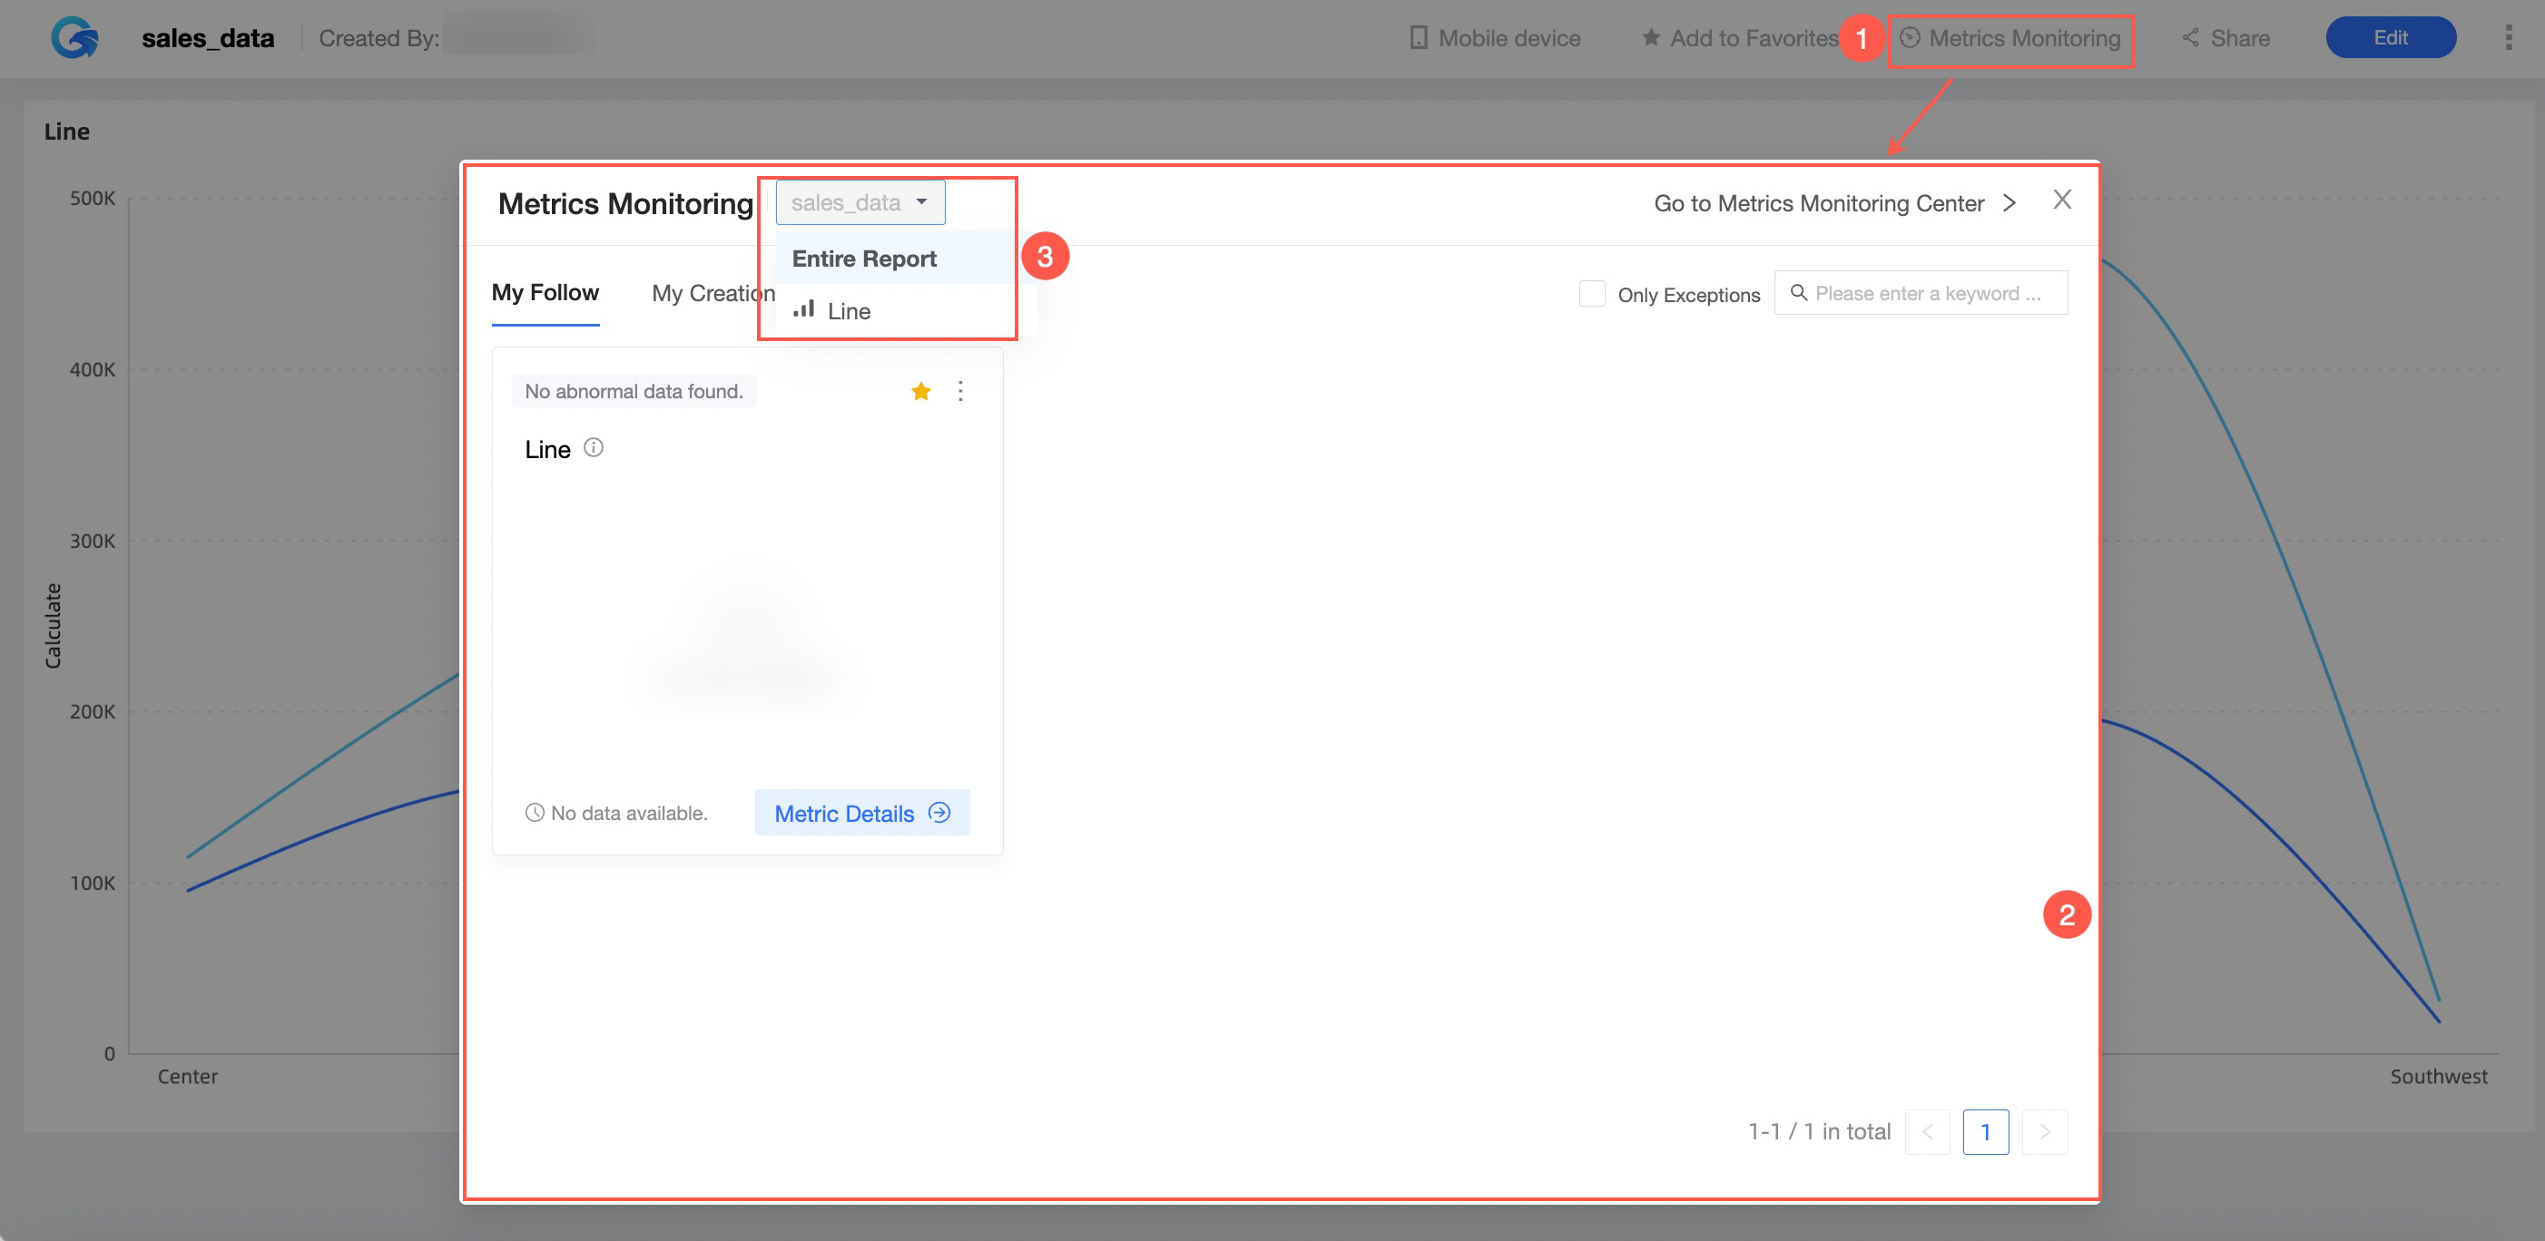Choose the Line chart dropdown option
Image resolution: width=2545 pixels, height=1241 pixels.
click(x=848, y=311)
